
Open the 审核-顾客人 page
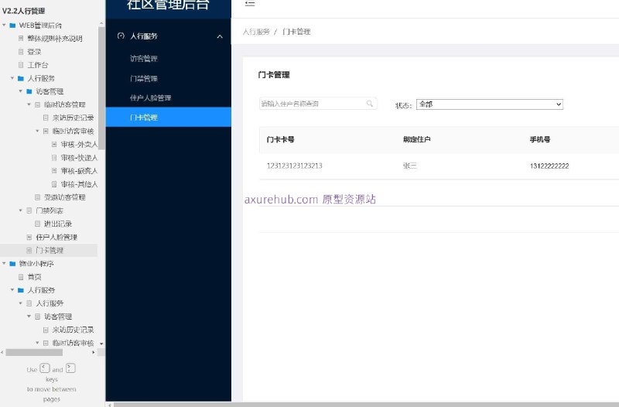(79, 171)
